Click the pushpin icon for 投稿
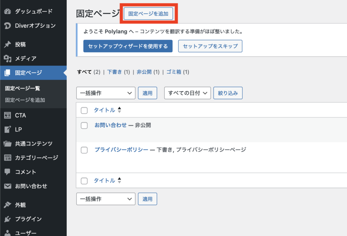Image resolution: width=347 pixels, height=236 pixels. 7,44
